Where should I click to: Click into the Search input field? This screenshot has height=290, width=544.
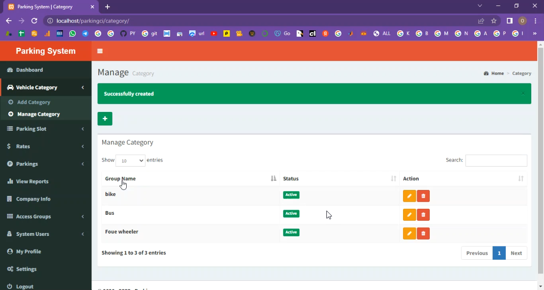point(496,160)
